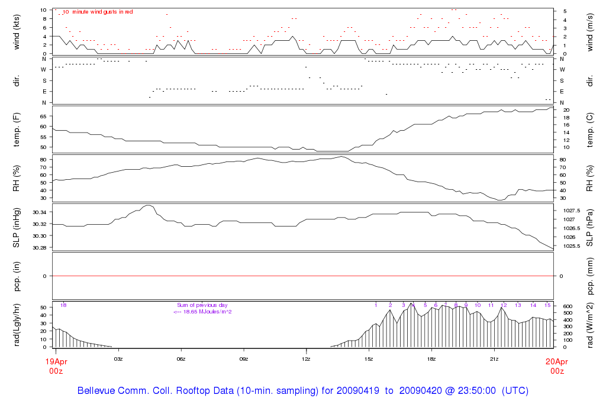Click the '80' tick on left RH axis
The height and width of the screenshot is (414, 606).
click(x=43, y=160)
